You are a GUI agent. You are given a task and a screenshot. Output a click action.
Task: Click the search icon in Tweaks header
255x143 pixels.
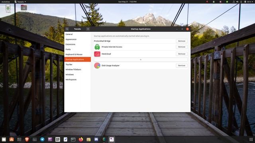(67, 29)
